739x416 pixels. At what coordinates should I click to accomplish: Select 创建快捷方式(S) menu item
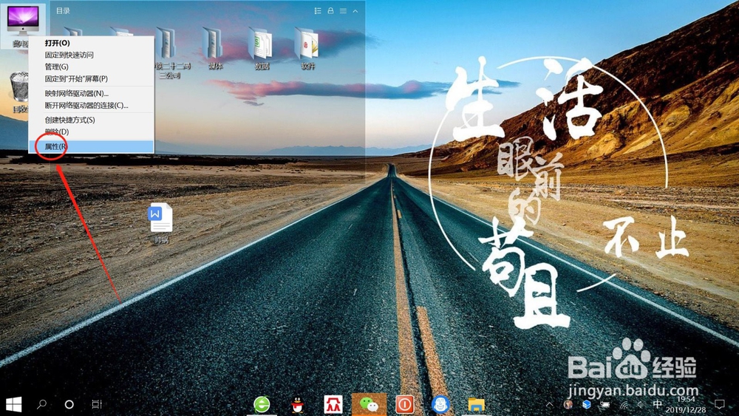click(92, 120)
